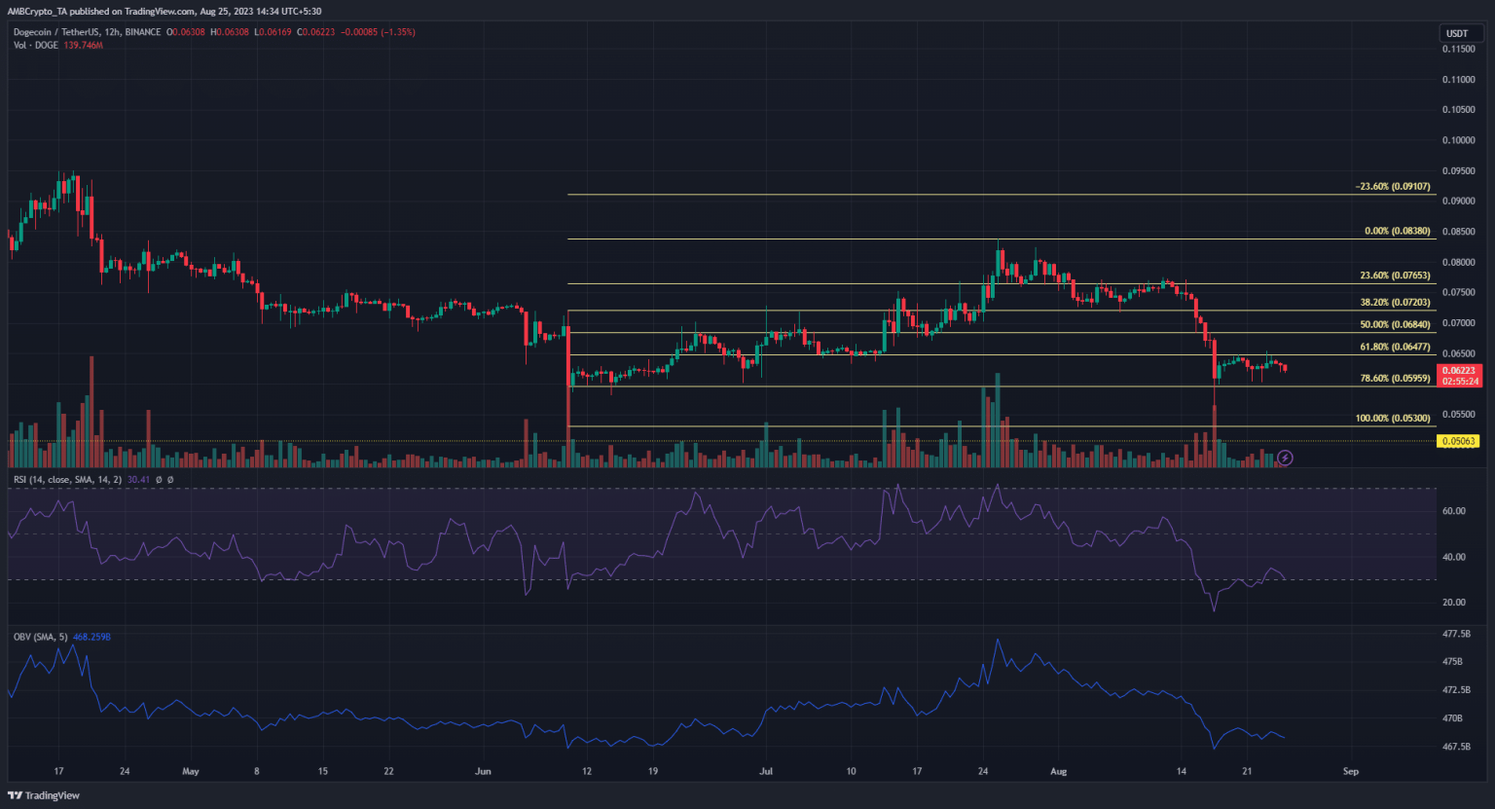This screenshot has height=809, width=1495.
Task: Hide the Vol · DOGE volume legend
Action: [34, 45]
